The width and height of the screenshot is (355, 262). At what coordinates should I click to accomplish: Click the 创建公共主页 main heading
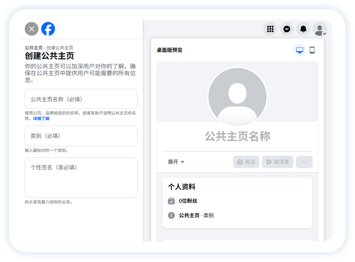pyautogui.click(x=49, y=55)
